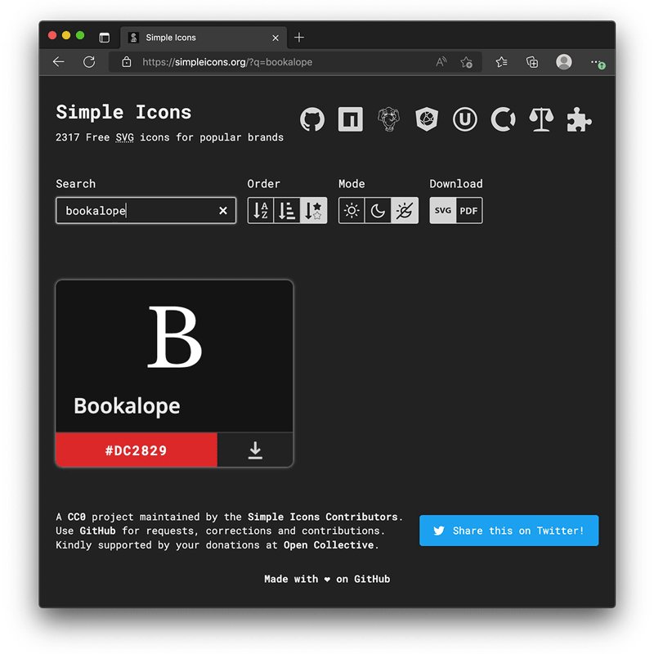Select the Simple Icons tab

coord(204,38)
